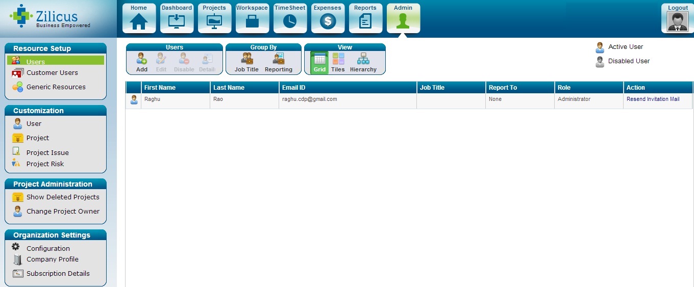
Task: Select the Raghu Rao user row
Action: click(x=255, y=100)
